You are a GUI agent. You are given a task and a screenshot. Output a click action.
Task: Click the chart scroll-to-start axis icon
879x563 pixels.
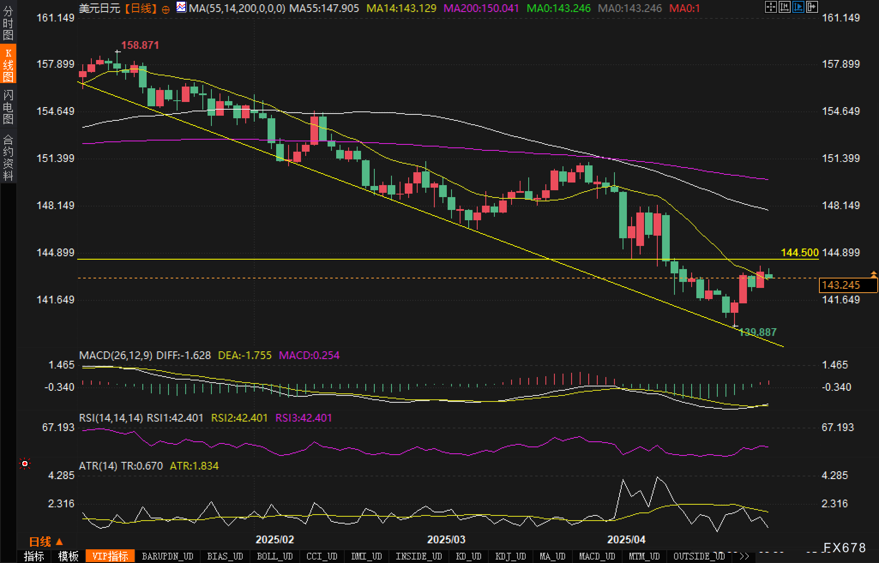pyautogui.click(x=784, y=7)
